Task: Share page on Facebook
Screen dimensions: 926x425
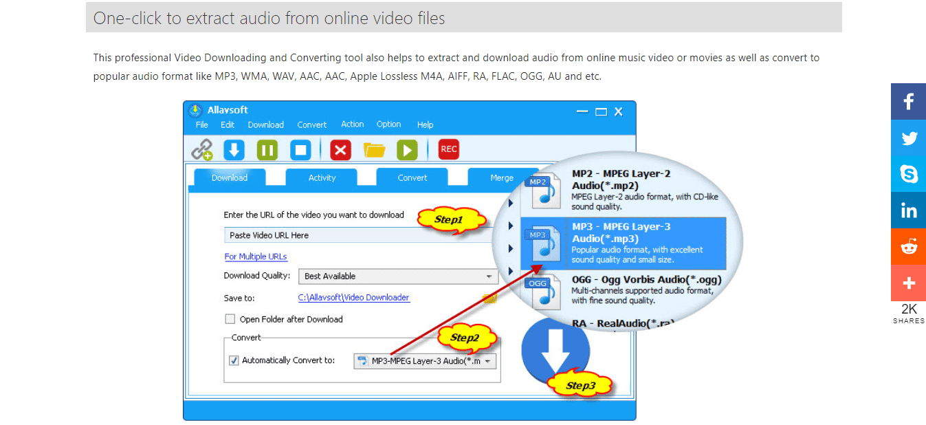Action: click(908, 102)
